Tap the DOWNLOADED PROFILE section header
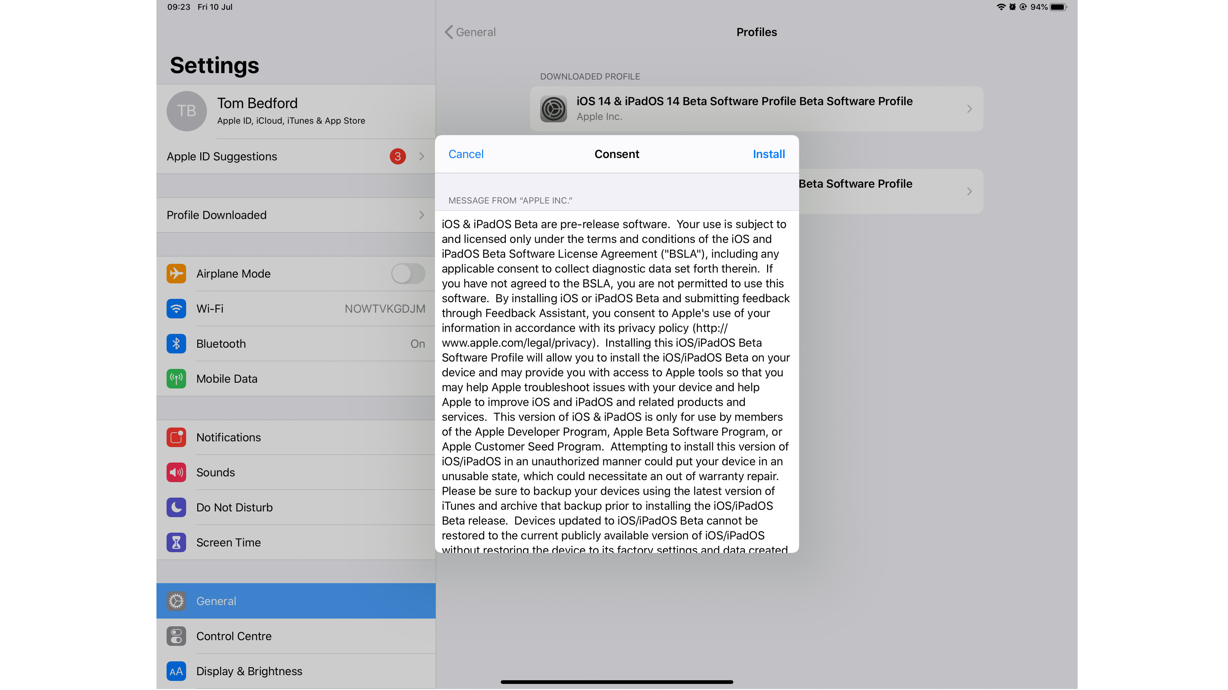 click(590, 77)
